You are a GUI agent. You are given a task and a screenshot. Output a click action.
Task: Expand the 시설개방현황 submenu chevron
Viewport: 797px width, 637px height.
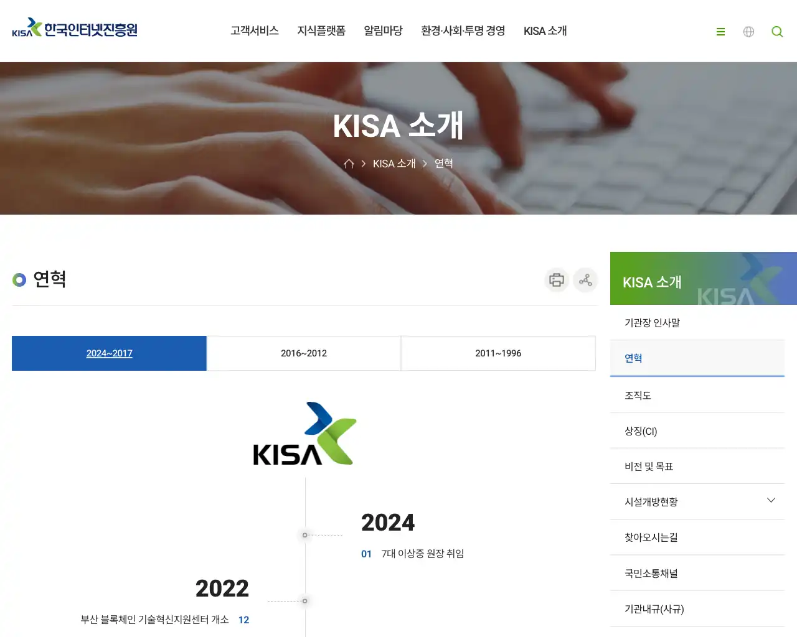pyautogui.click(x=771, y=500)
